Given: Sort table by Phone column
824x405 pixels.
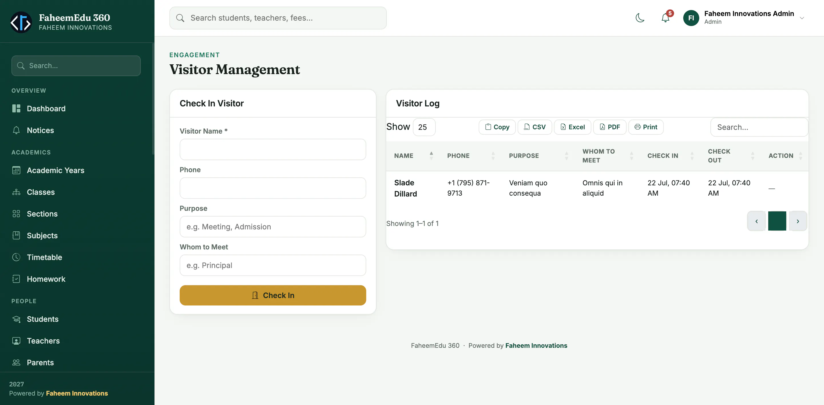Looking at the screenshot, I should tap(471, 156).
